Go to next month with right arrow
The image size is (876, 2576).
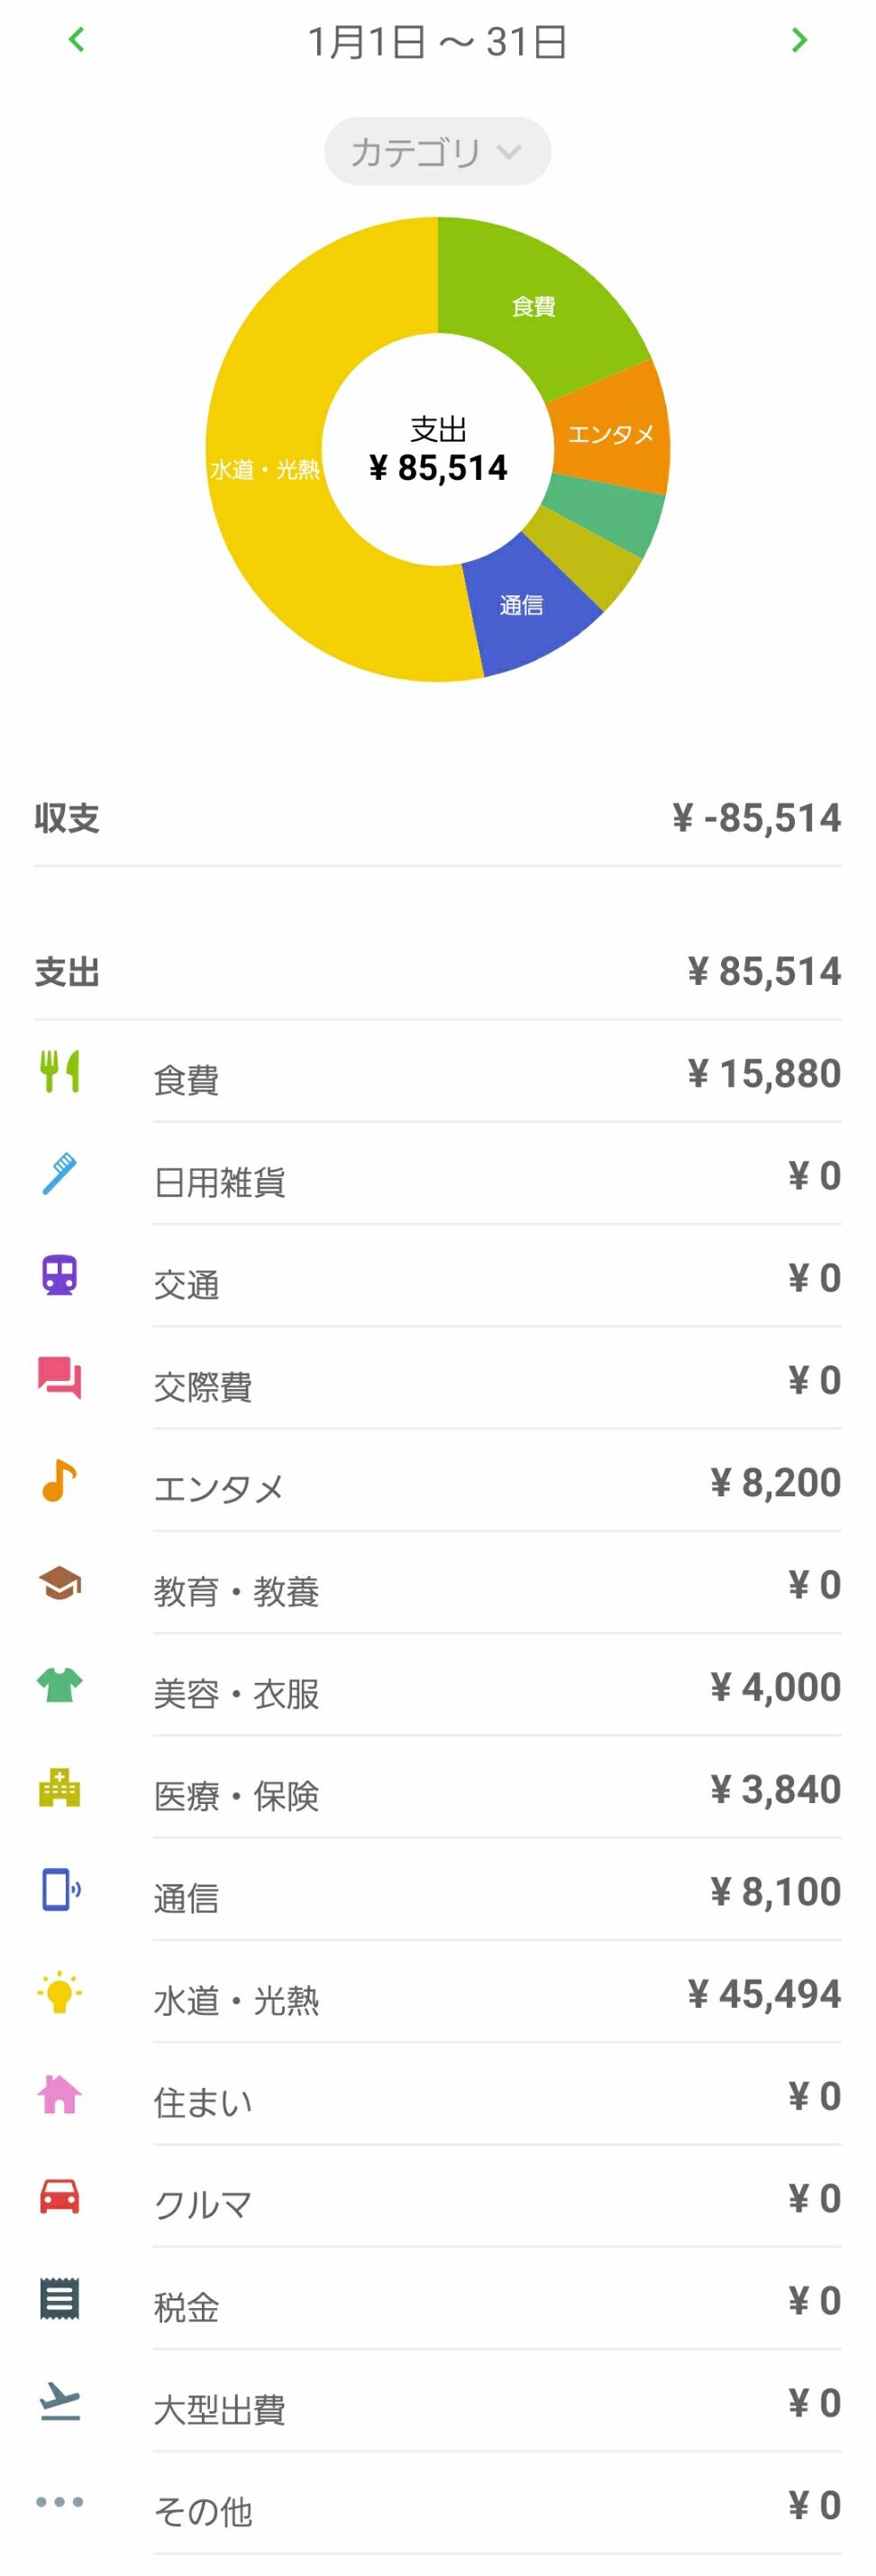798,40
